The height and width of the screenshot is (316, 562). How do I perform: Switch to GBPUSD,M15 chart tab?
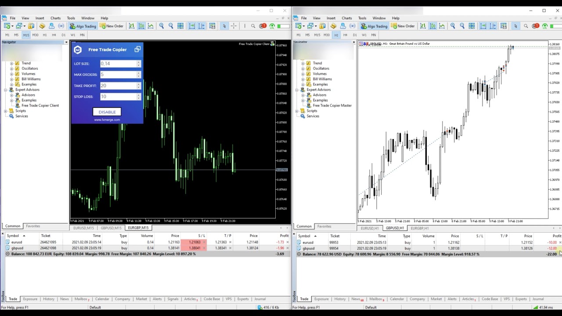point(111,228)
